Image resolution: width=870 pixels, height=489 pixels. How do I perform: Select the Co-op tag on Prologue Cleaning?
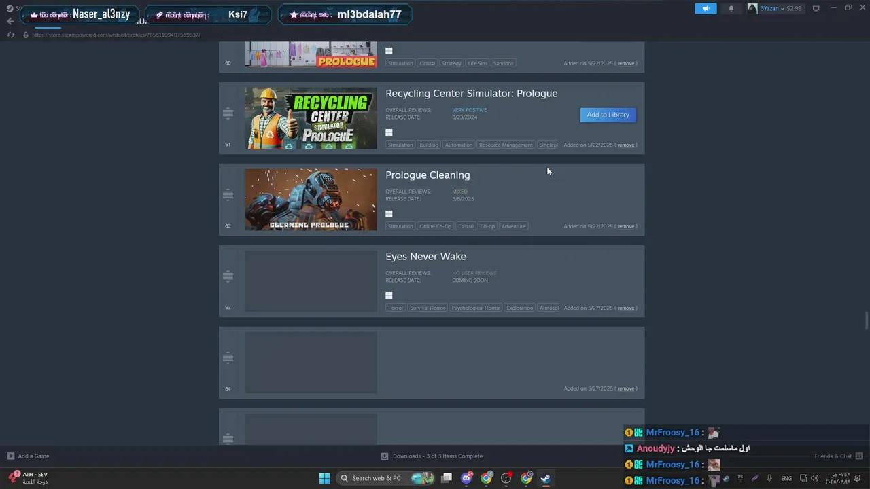[487, 226]
